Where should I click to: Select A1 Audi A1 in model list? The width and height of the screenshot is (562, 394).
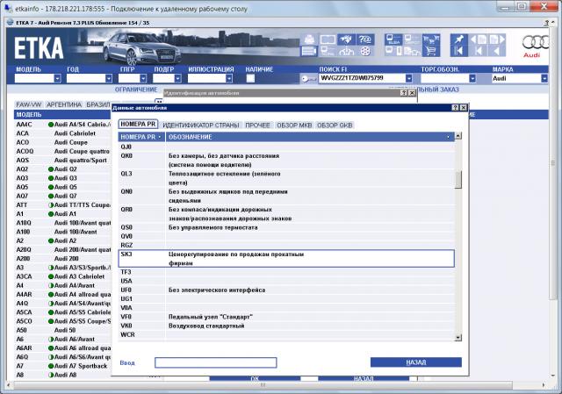click(62, 214)
